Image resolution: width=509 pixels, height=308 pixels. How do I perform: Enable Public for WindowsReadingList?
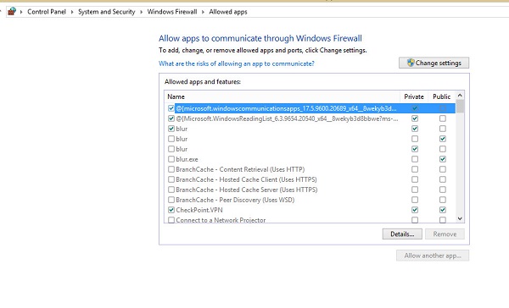pyautogui.click(x=443, y=118)
